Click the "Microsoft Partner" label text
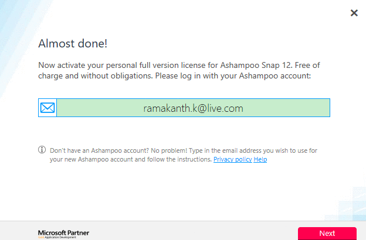 point(64,232)
